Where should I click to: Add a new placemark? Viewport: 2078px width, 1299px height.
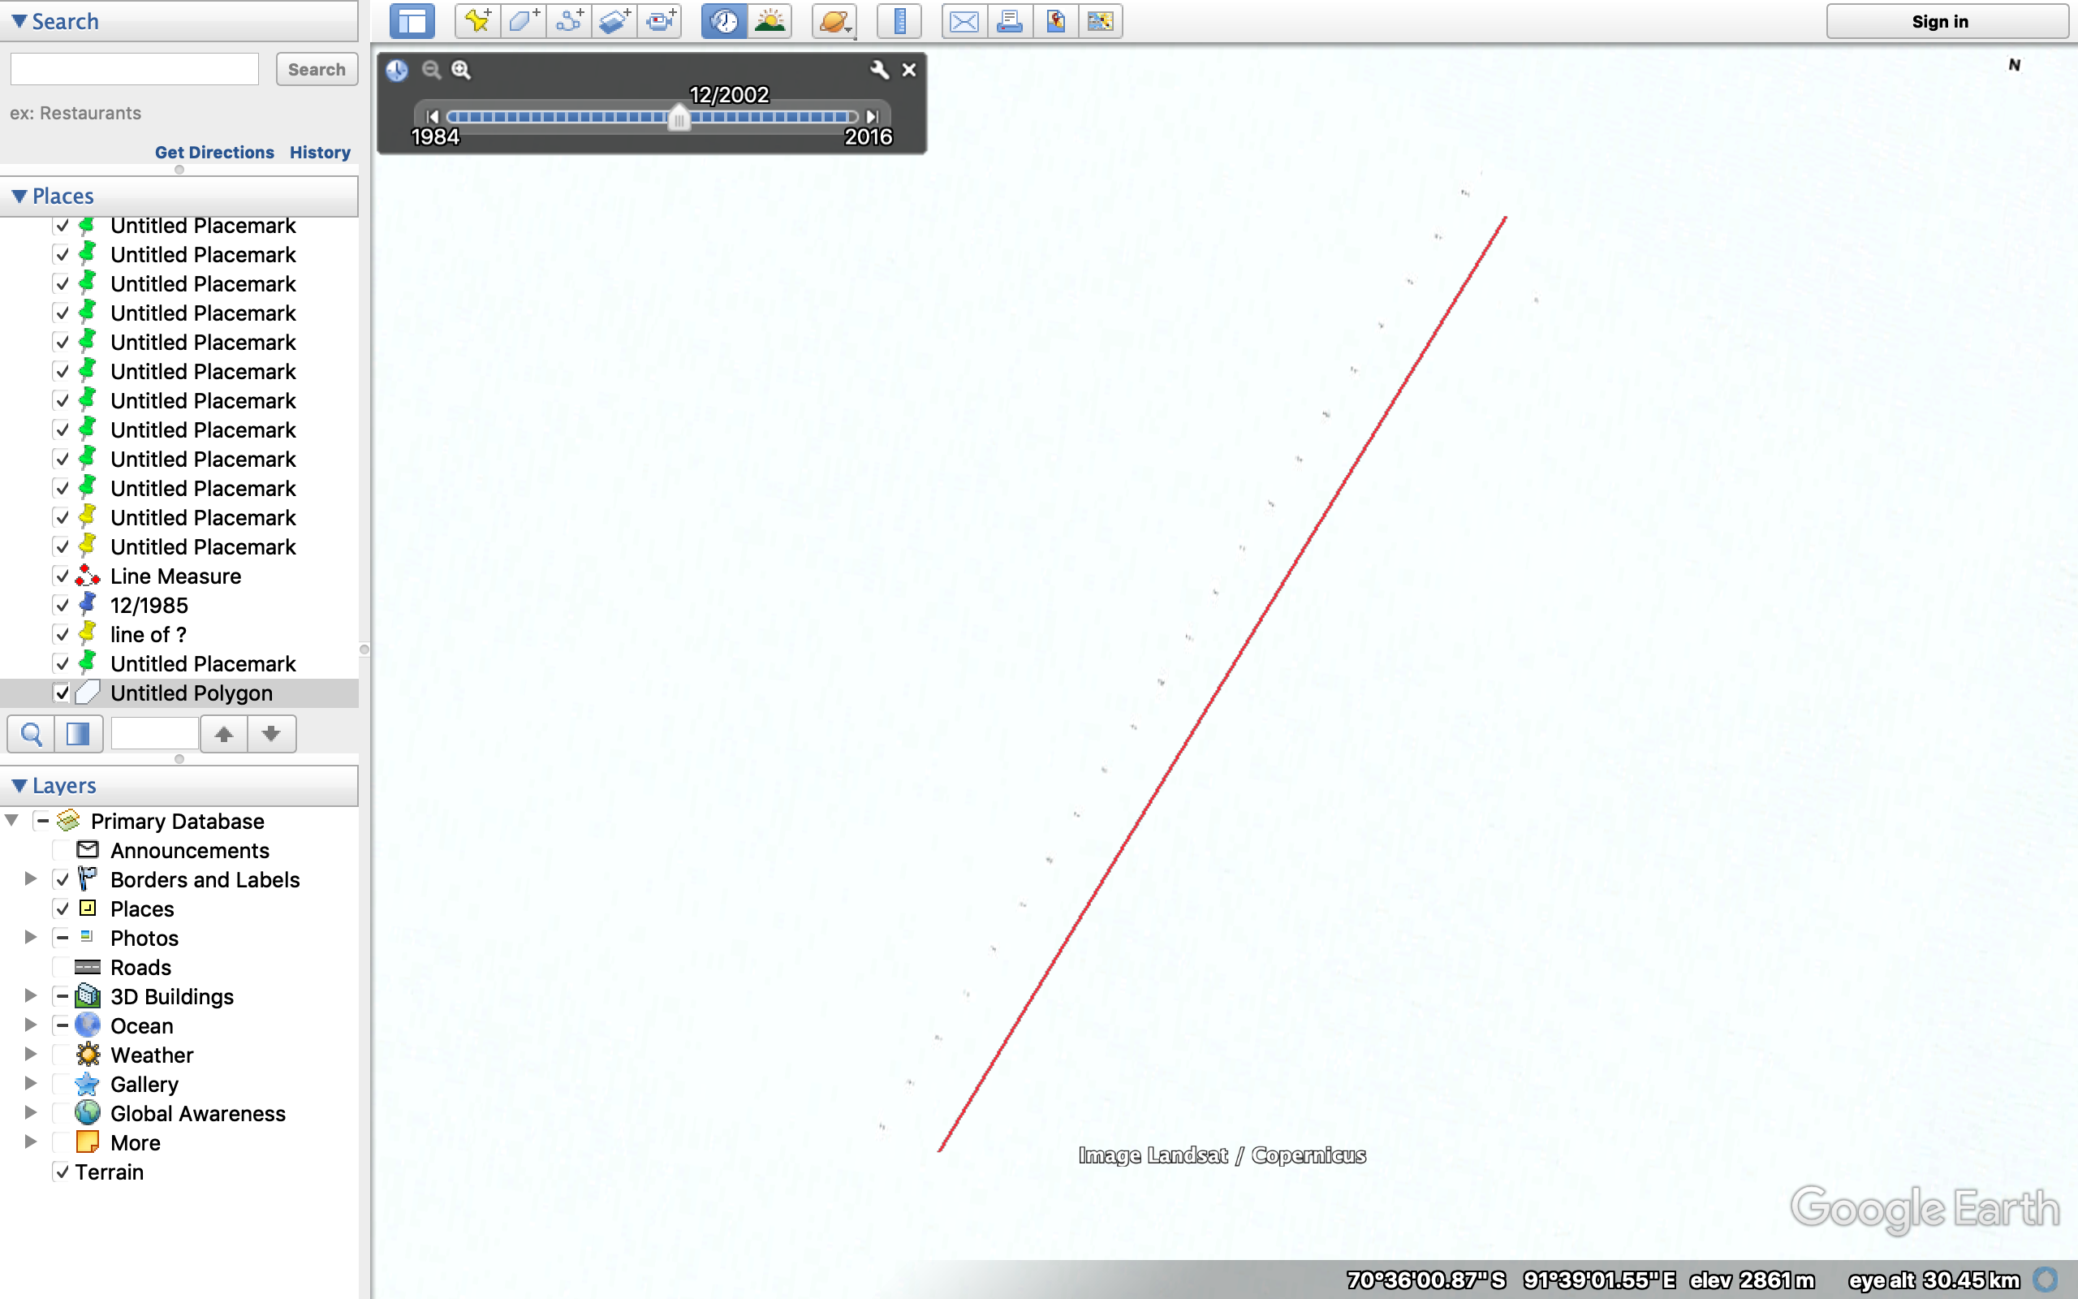coord(476,20)
